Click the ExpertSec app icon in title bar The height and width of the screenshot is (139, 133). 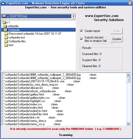click(3, 3)
